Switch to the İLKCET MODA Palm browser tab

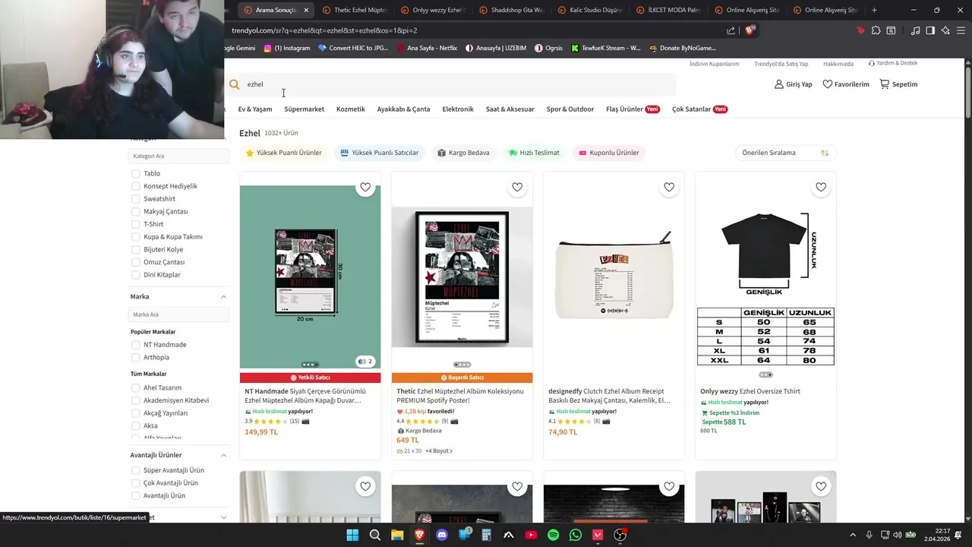click(x=668, y=10)
